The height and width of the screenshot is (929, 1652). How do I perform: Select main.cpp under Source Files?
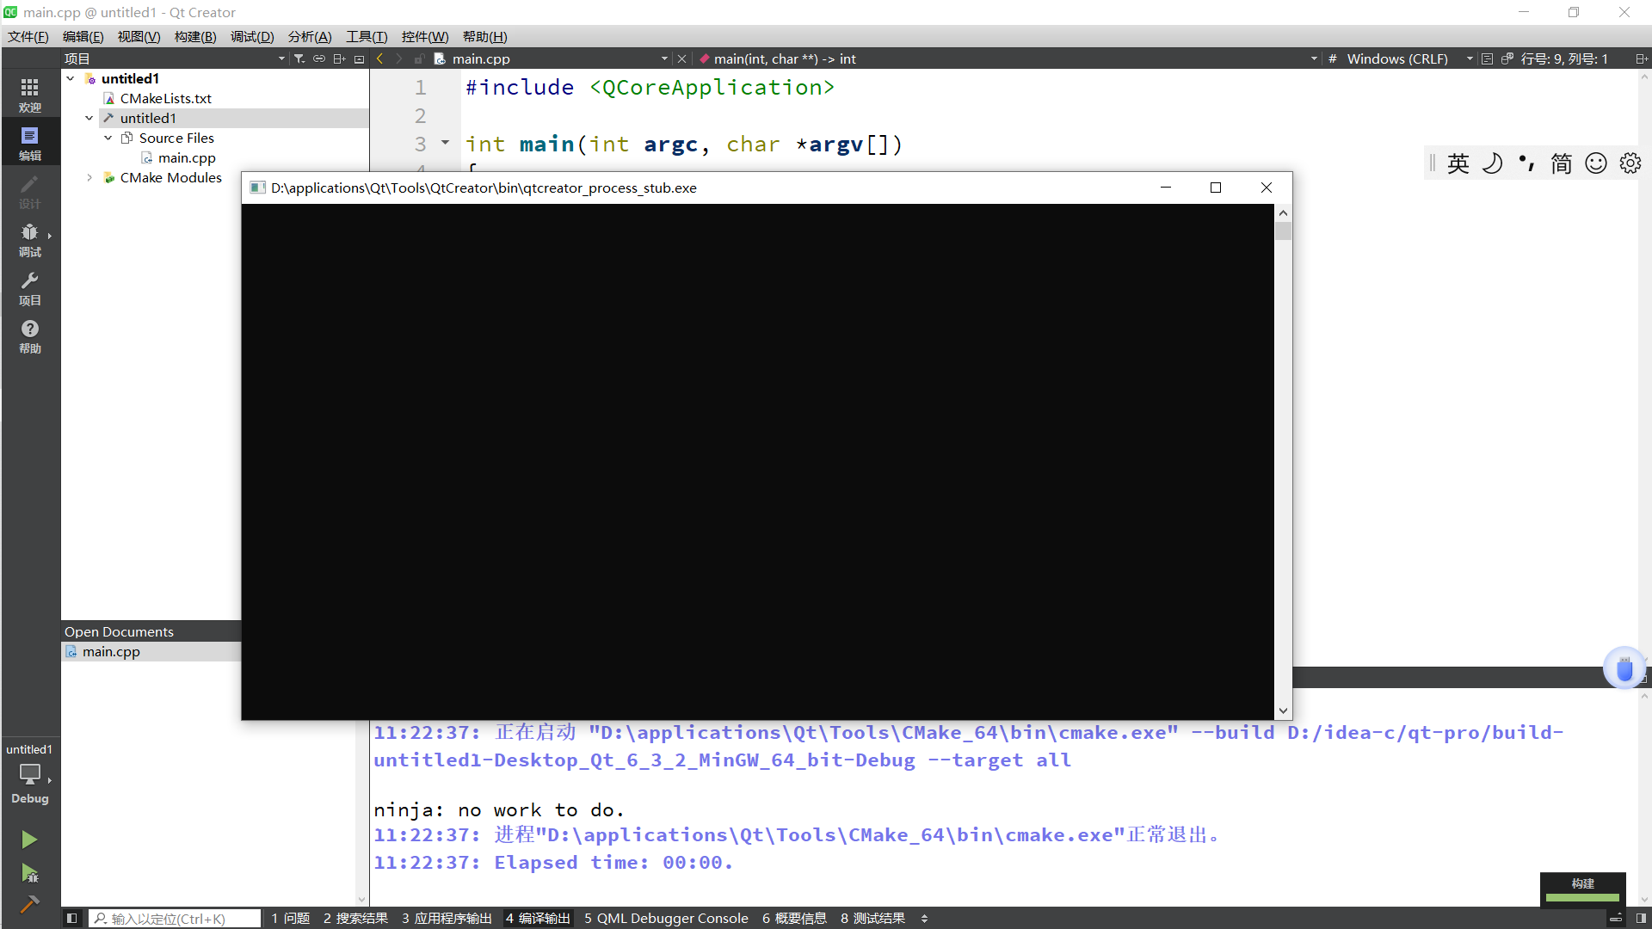pyautogui.click(x=186, y=157)
